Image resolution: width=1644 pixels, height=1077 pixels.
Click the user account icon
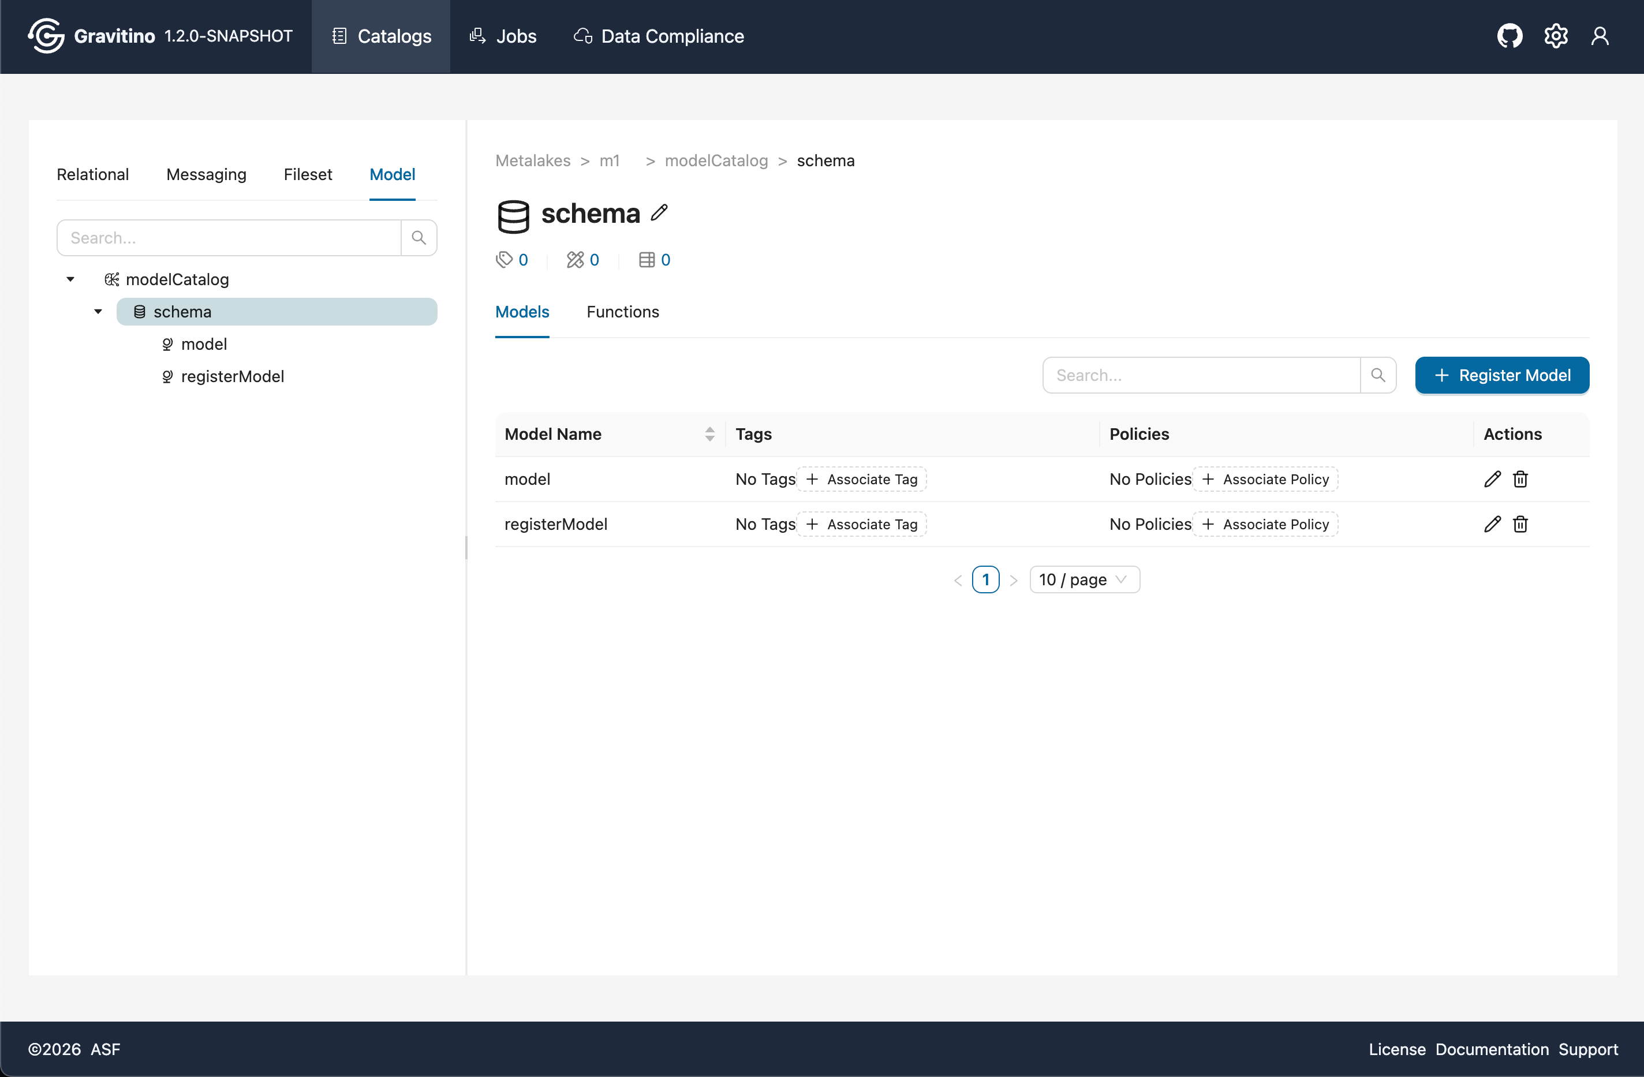point(1600,36)
